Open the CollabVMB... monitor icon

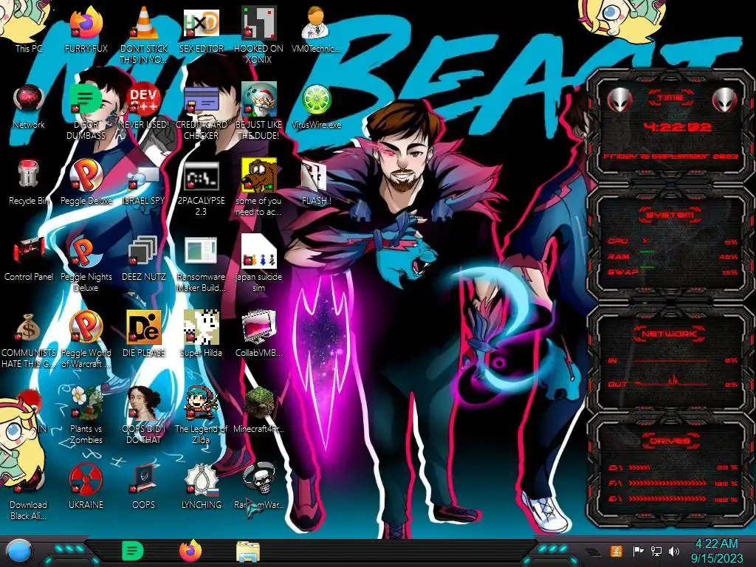(x=258, y=334)
